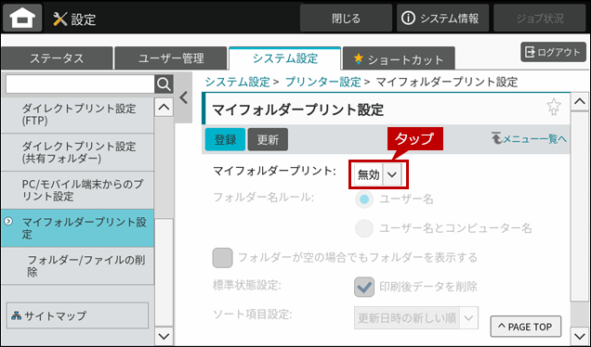This screenshot has height=347, width=591.
Task: Select the システム設定 tab
Action: pyautogui.click(x=285, y=58)
